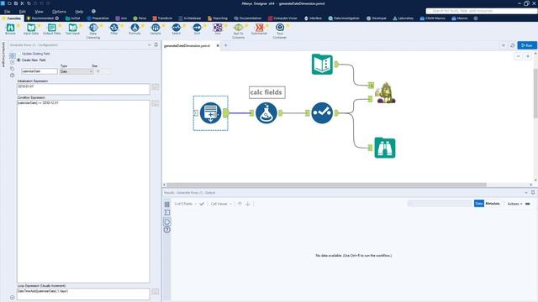This screenshot has height=302, width=538.
Task: Open the Options menu
Action: point(59,11)
